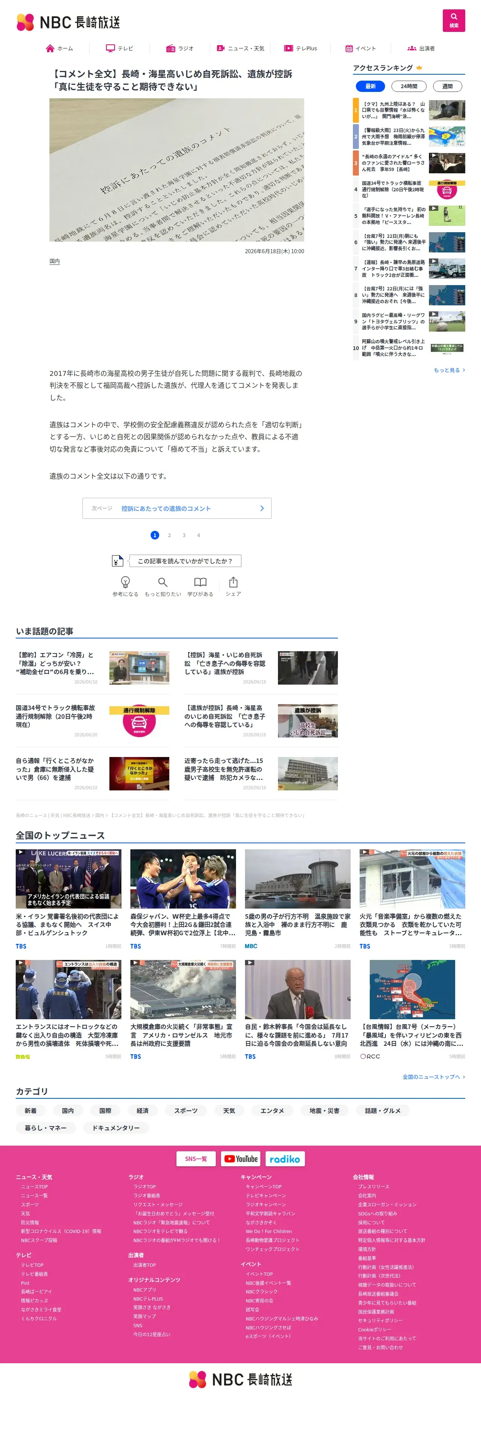Screen dimensions: 481x1445
Task: Open the 5歳の男の子が行方不明 news card
Action: point(298,899)
